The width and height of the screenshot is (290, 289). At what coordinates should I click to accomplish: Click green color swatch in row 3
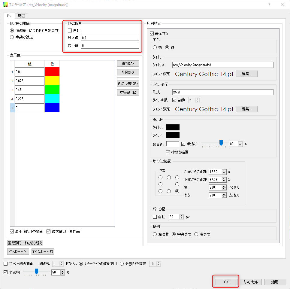tap(52, 90)
